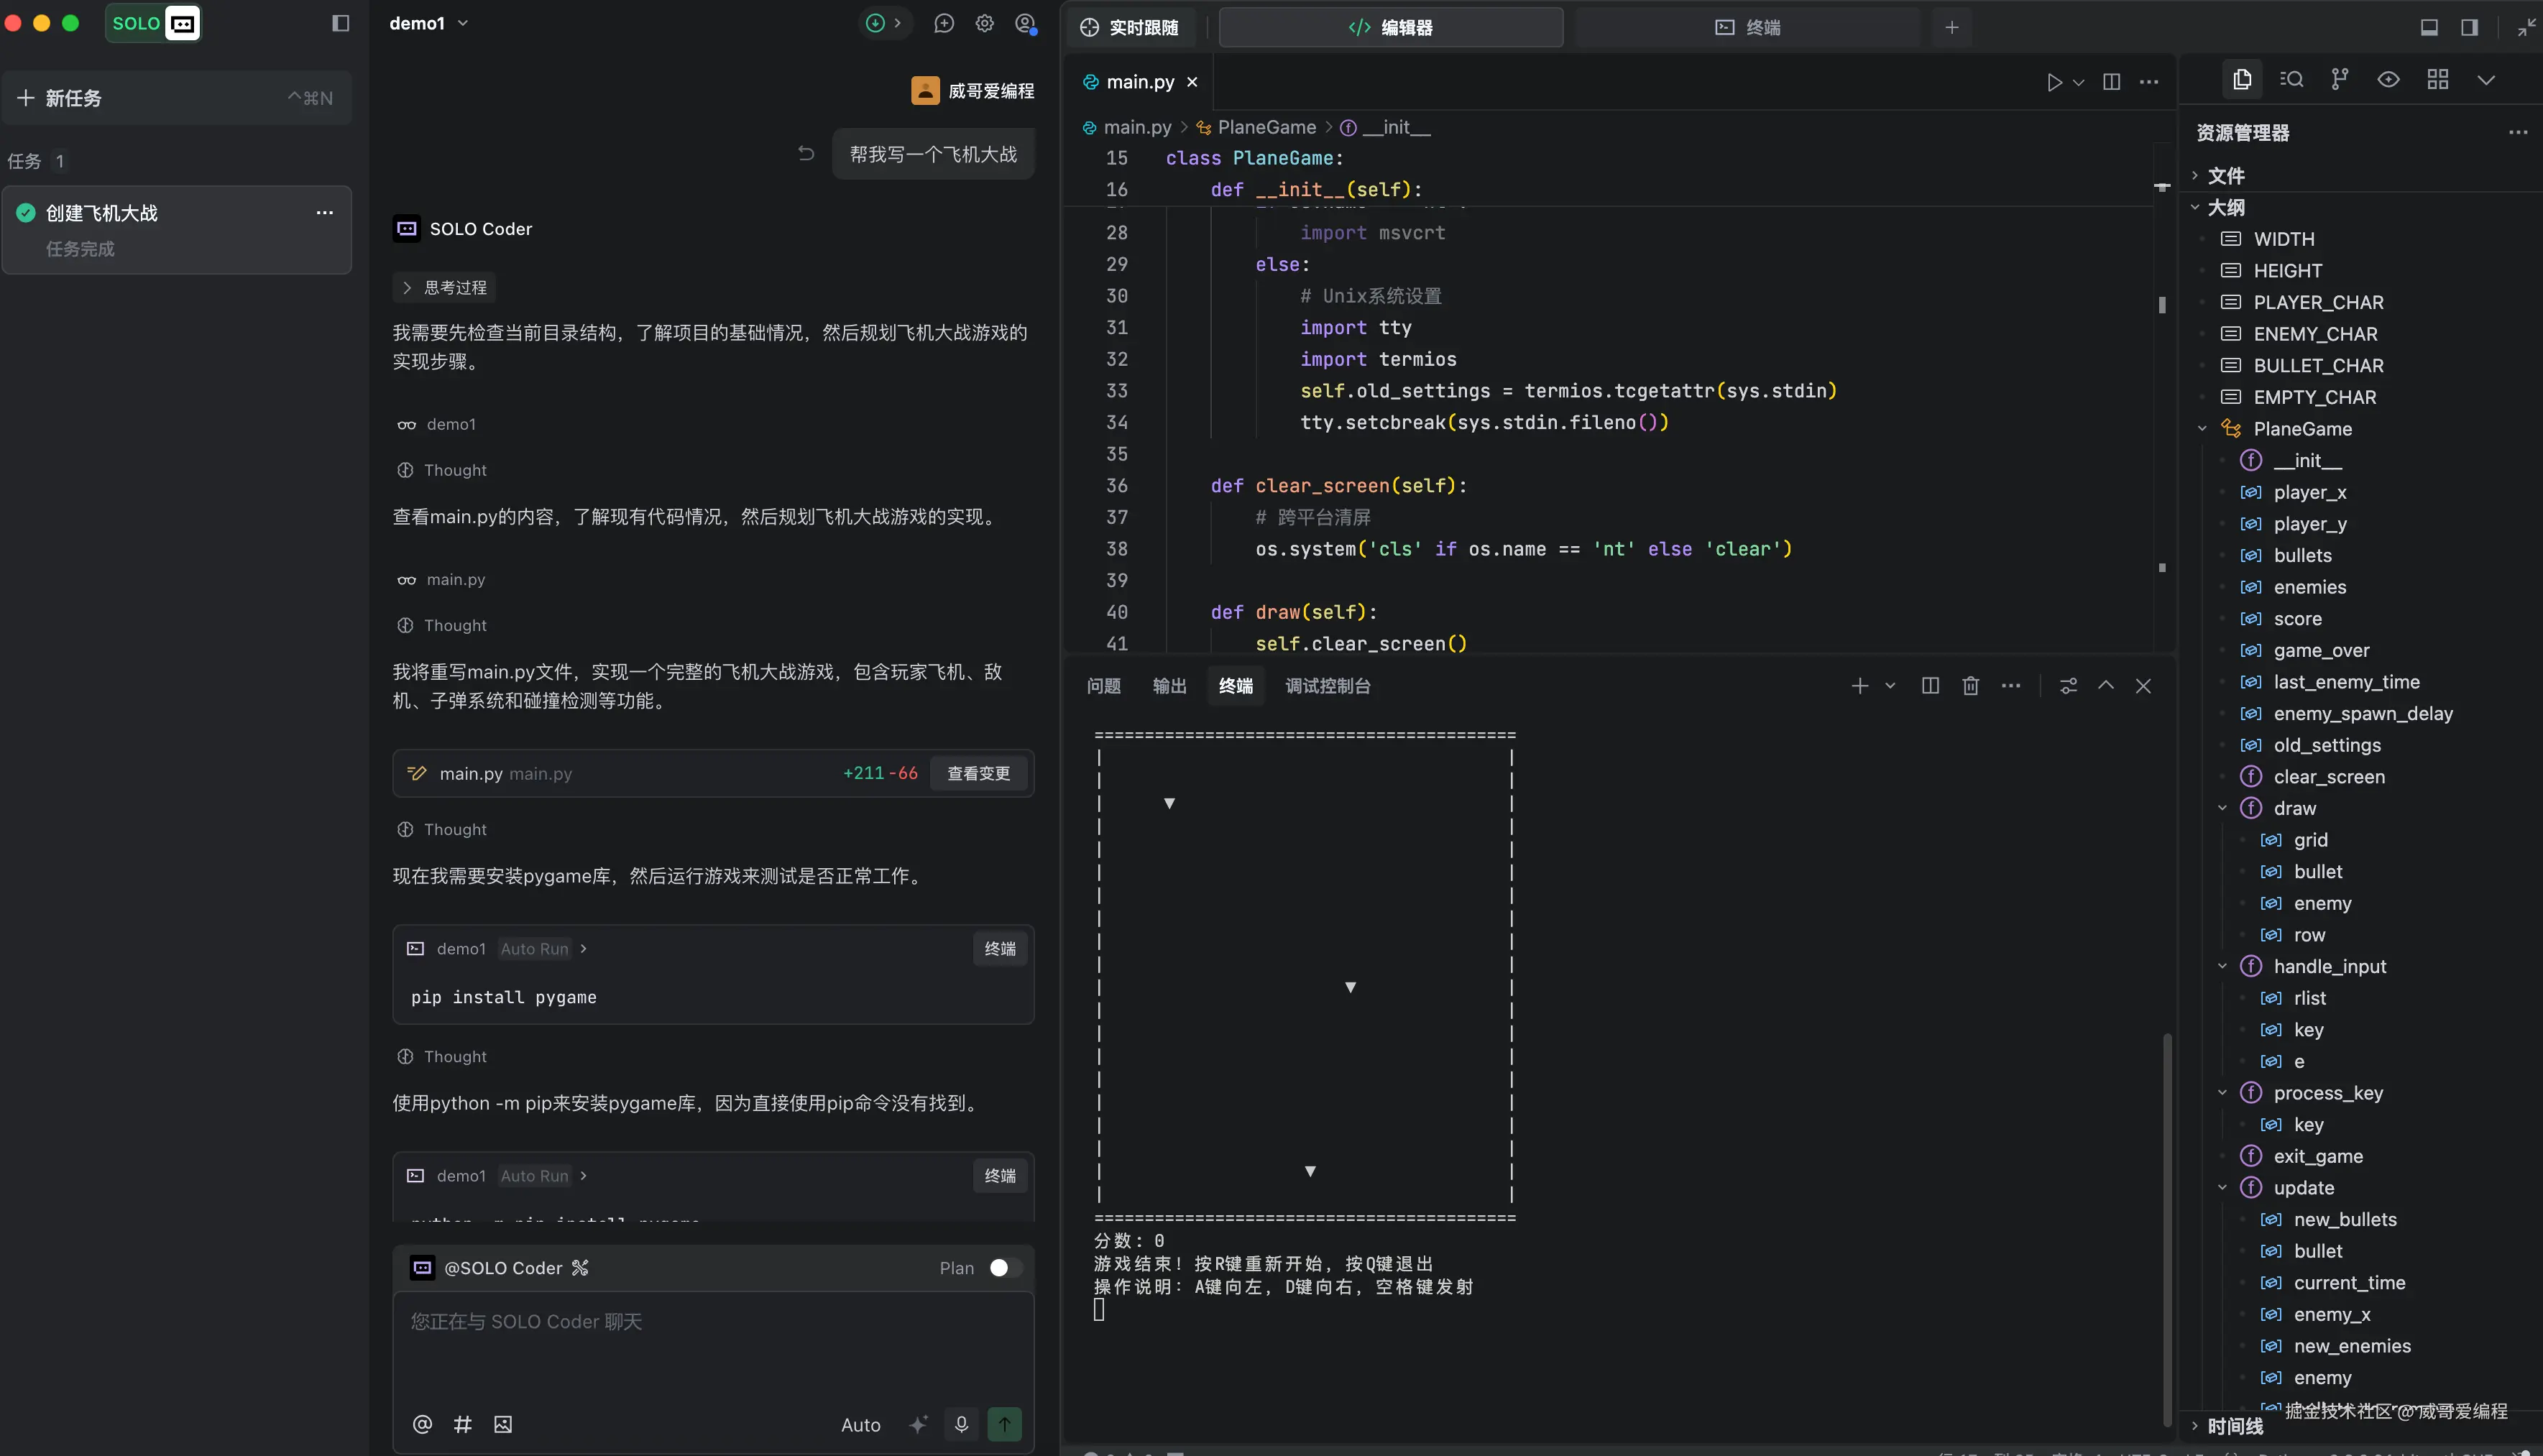Collapse the PlaneGame outline node
Screen dimensions: 2543x1456
[2202, 429]
